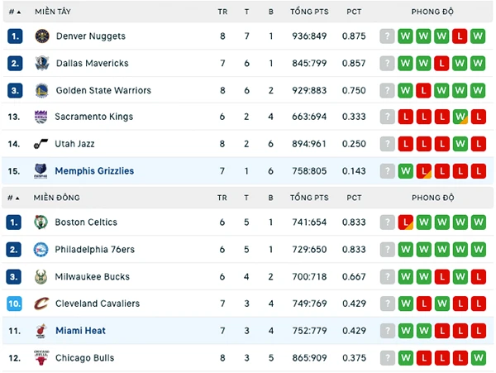This screenshot has width=496, height=373.
Task: Click the Sacramento Kings crown logo
Action: tap(41, 117)
